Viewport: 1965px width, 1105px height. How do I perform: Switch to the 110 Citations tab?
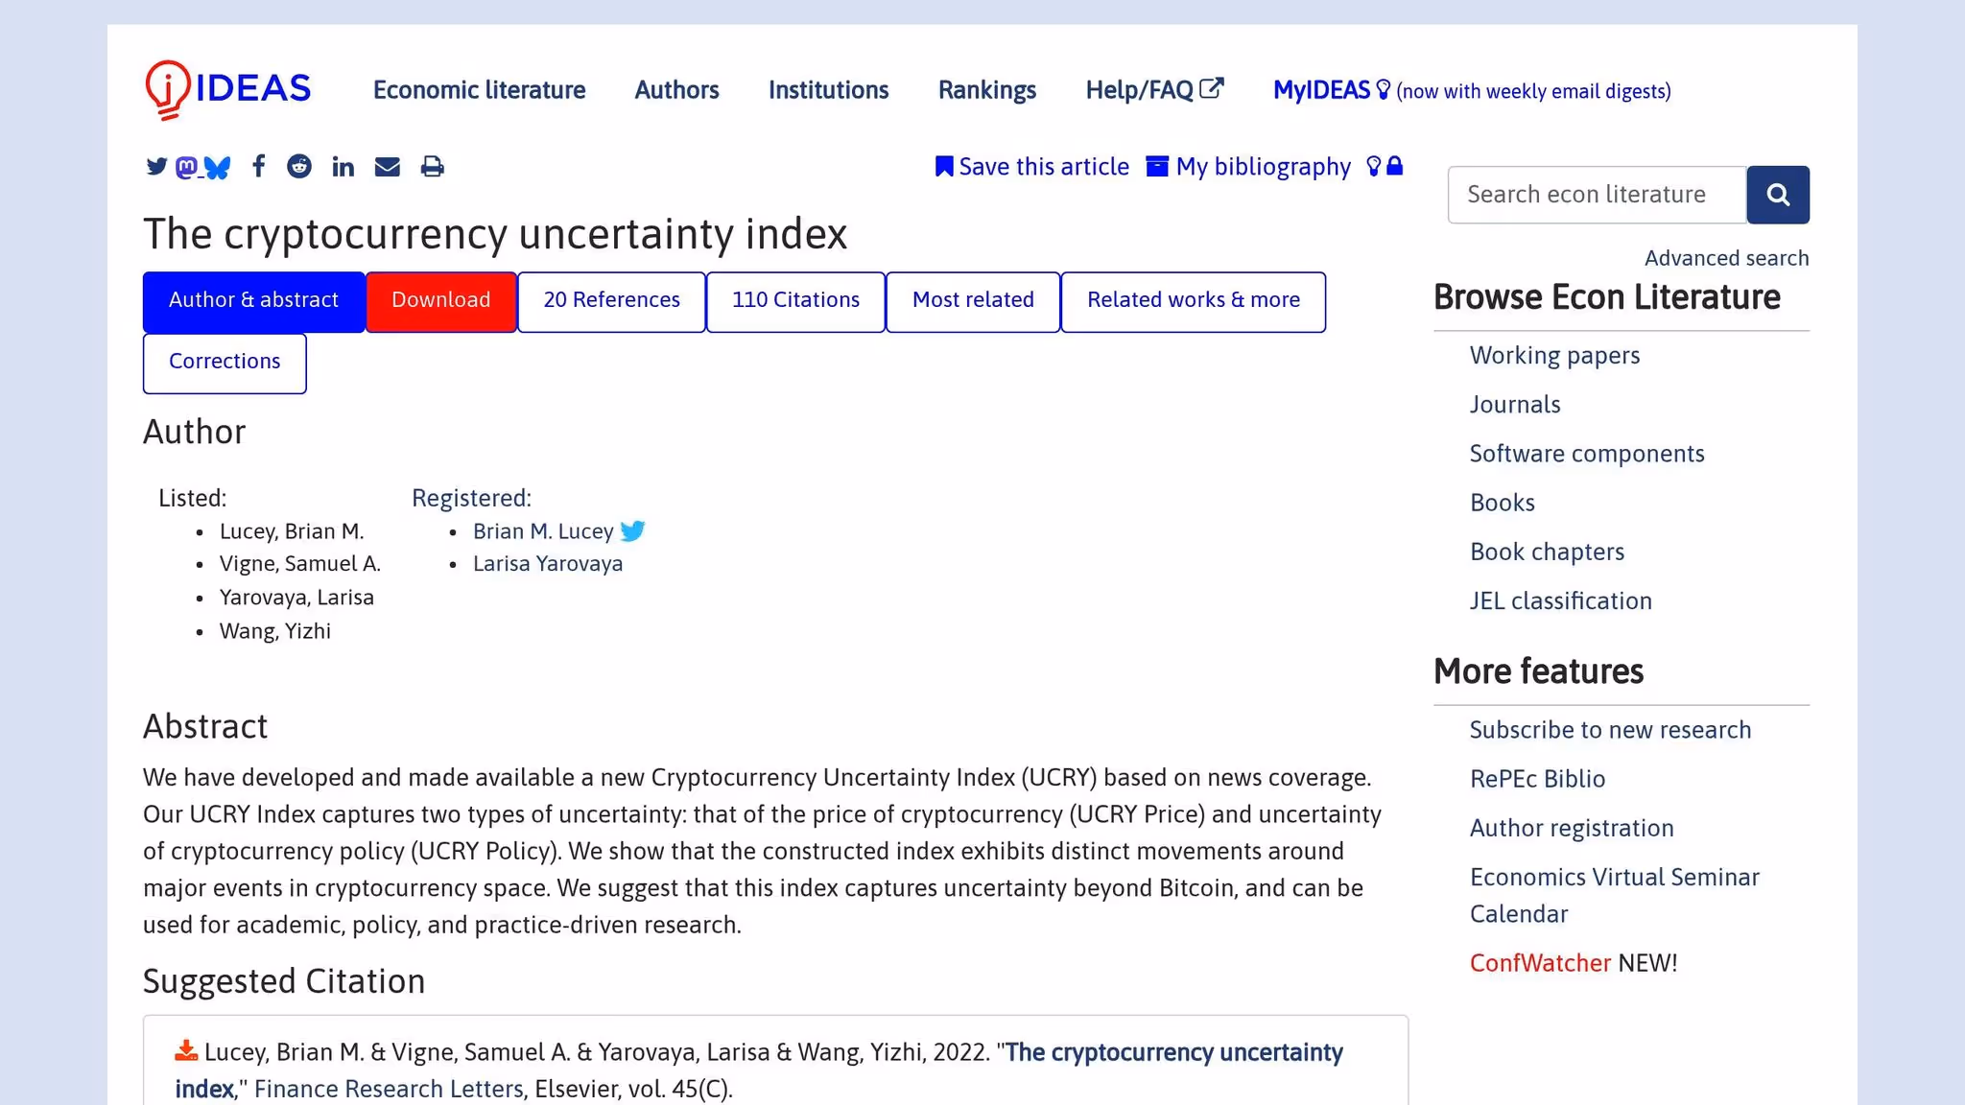pyautogui.click(x=795, y=300)
